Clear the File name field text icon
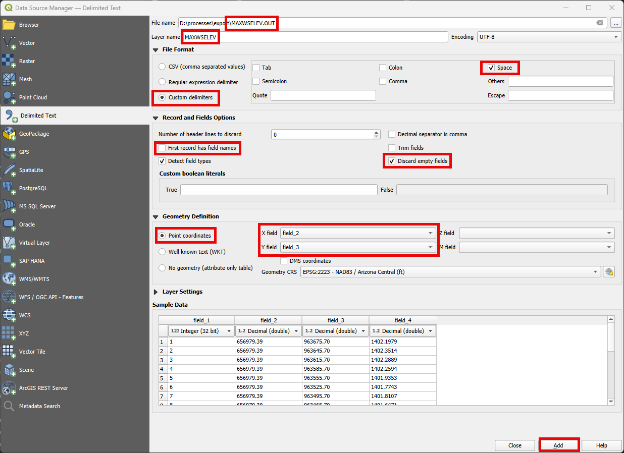 coord(599,23)
